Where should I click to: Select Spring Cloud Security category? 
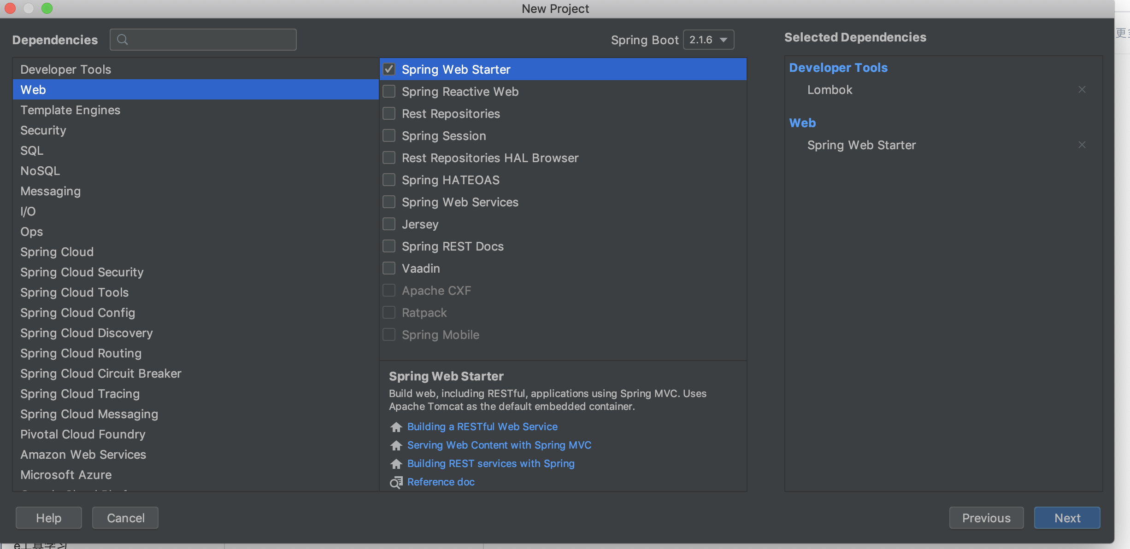pyautogui.click(x=195, y=272)
